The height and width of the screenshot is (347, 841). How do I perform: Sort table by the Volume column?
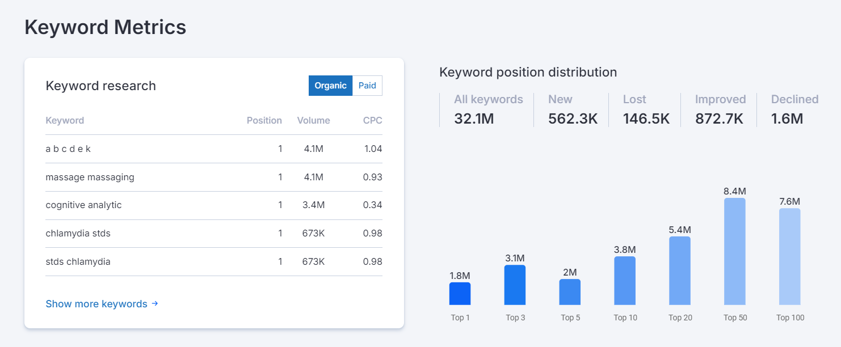pyautogui.click(x=313, y=120)
